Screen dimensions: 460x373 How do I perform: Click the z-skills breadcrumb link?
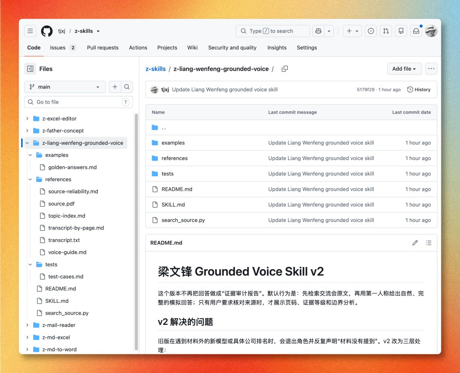pos(156,69)
